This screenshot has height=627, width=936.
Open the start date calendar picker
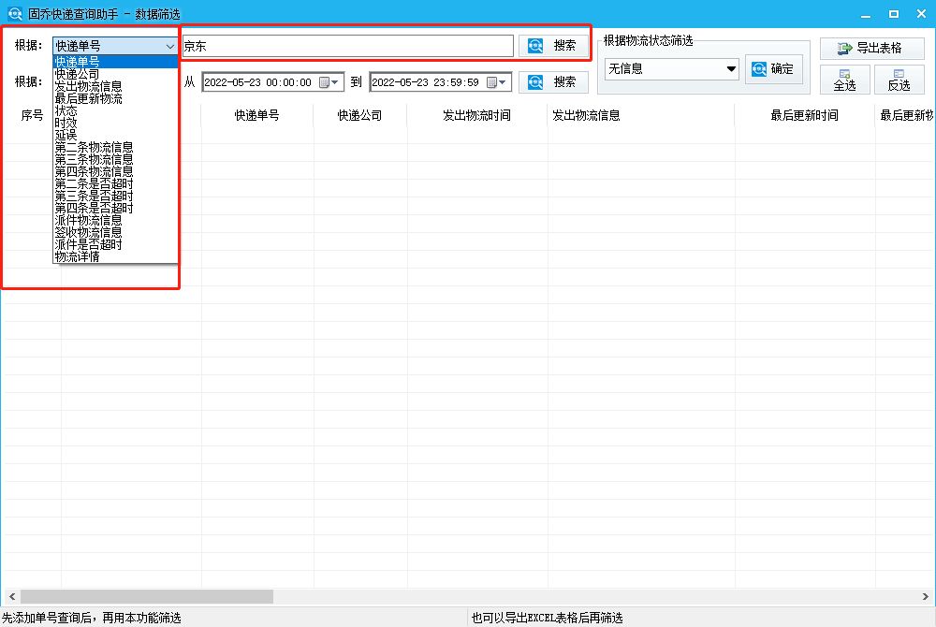click(x=325, y=82)
